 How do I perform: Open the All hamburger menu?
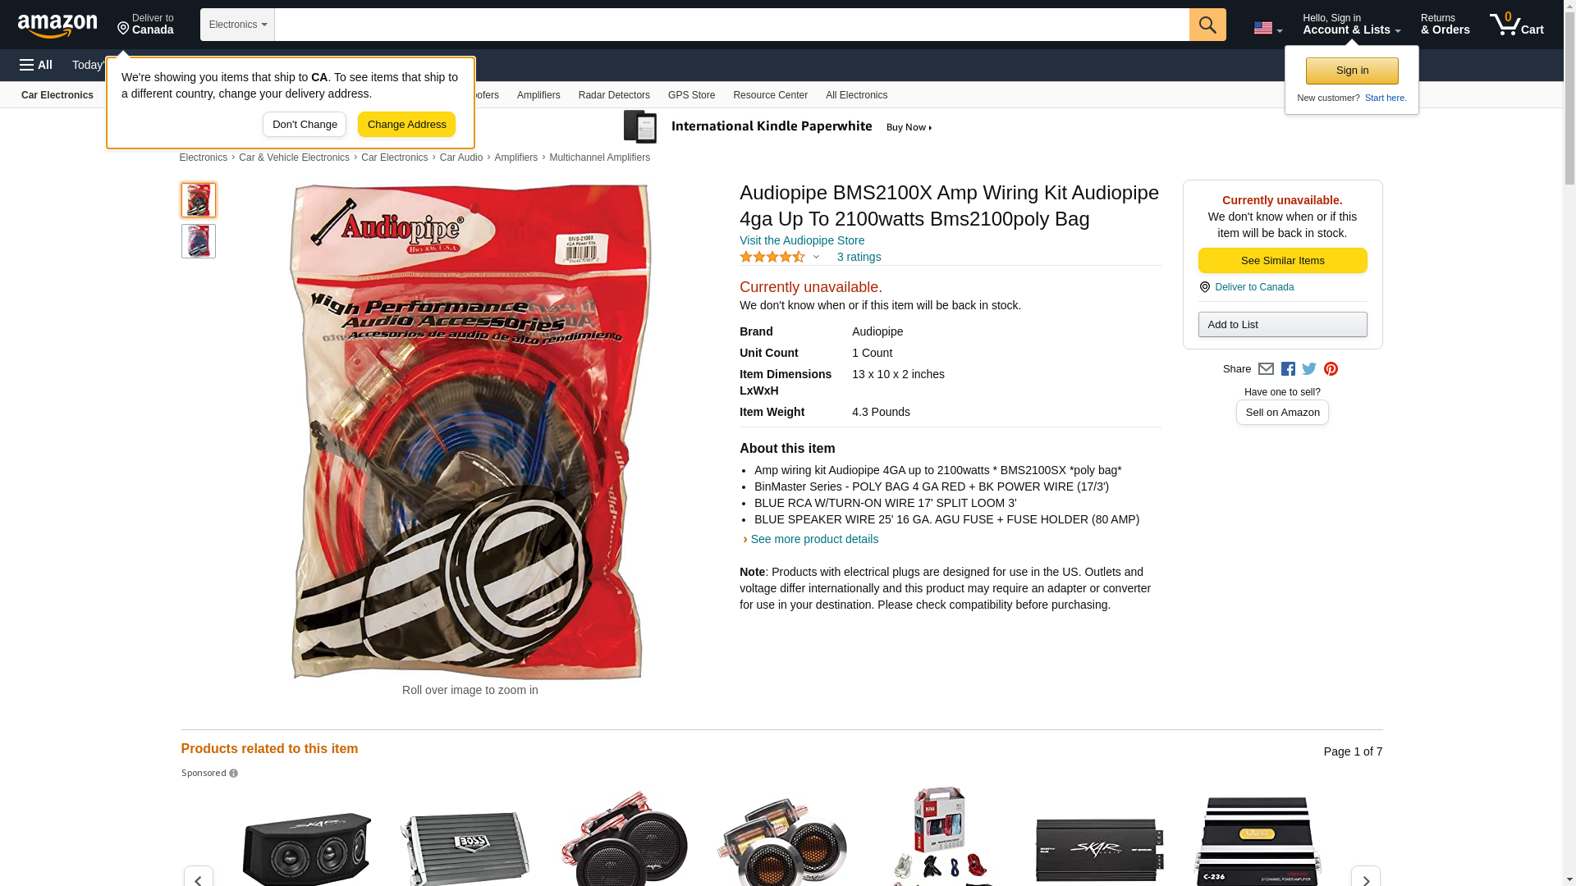click(x=36, y=65)
